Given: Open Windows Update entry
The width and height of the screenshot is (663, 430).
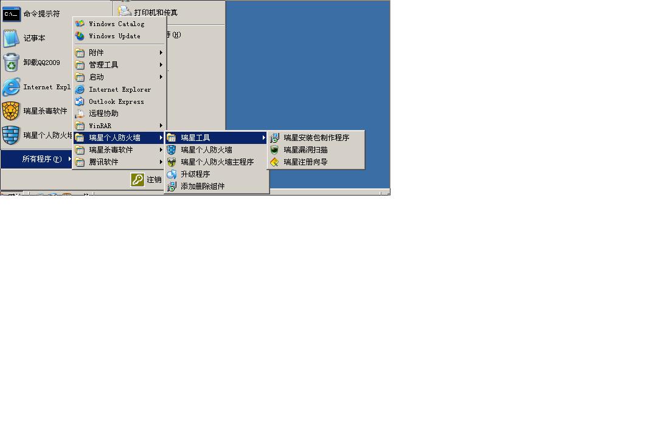Looking at the screenshot, I should tap(119, 36).
